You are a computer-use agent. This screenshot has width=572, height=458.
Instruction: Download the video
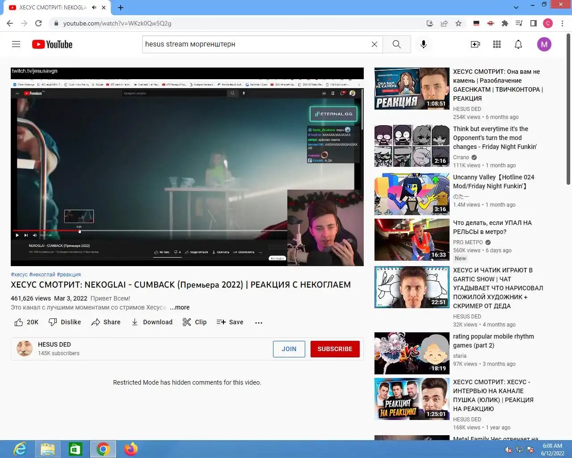pyautogui.click(x=152, y=322)
